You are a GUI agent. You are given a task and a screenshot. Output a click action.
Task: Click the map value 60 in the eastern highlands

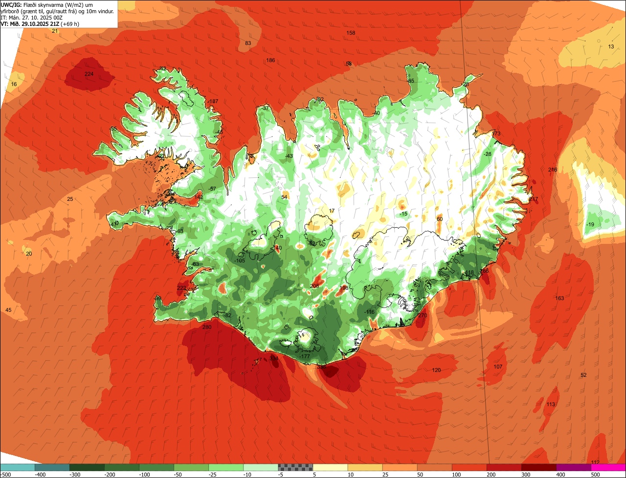pos(439,219)
